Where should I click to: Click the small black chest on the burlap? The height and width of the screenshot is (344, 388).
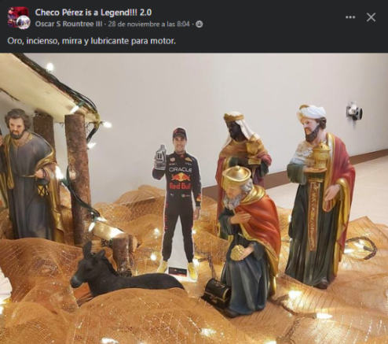tap(217, 292)
